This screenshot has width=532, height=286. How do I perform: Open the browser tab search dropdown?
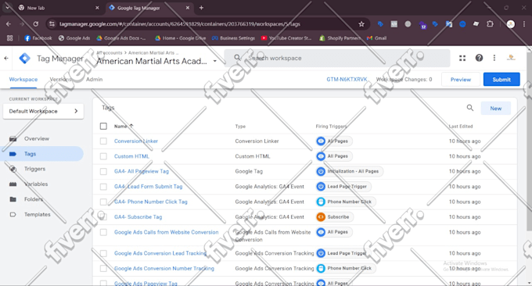pos(8,8)
